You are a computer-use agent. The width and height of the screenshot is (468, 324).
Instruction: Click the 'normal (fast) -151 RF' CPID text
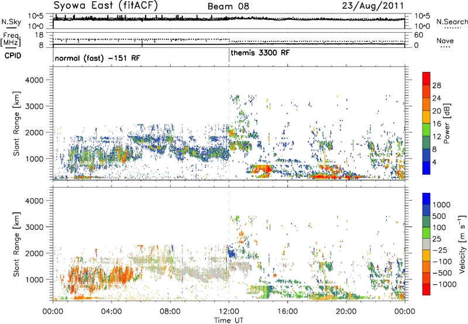coord(97,58)
